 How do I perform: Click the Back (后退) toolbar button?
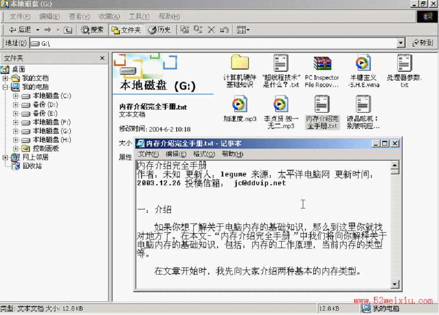tap(19, 30)
